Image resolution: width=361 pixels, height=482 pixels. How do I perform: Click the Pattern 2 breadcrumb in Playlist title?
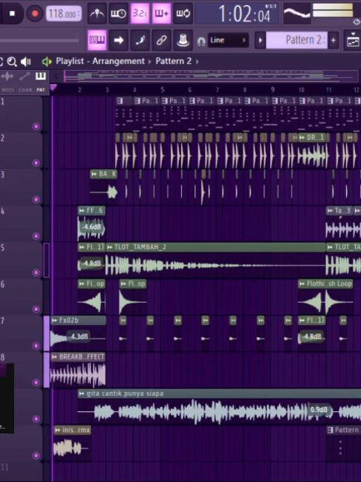[x=173, y=61]
